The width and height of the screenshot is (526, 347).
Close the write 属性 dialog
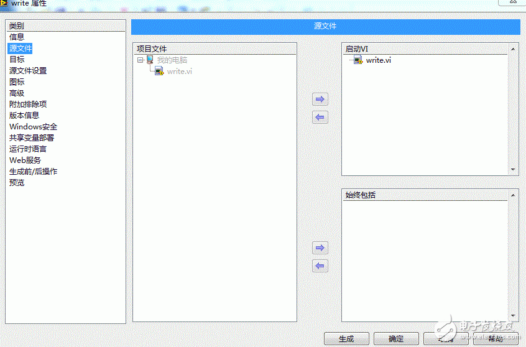512,2
